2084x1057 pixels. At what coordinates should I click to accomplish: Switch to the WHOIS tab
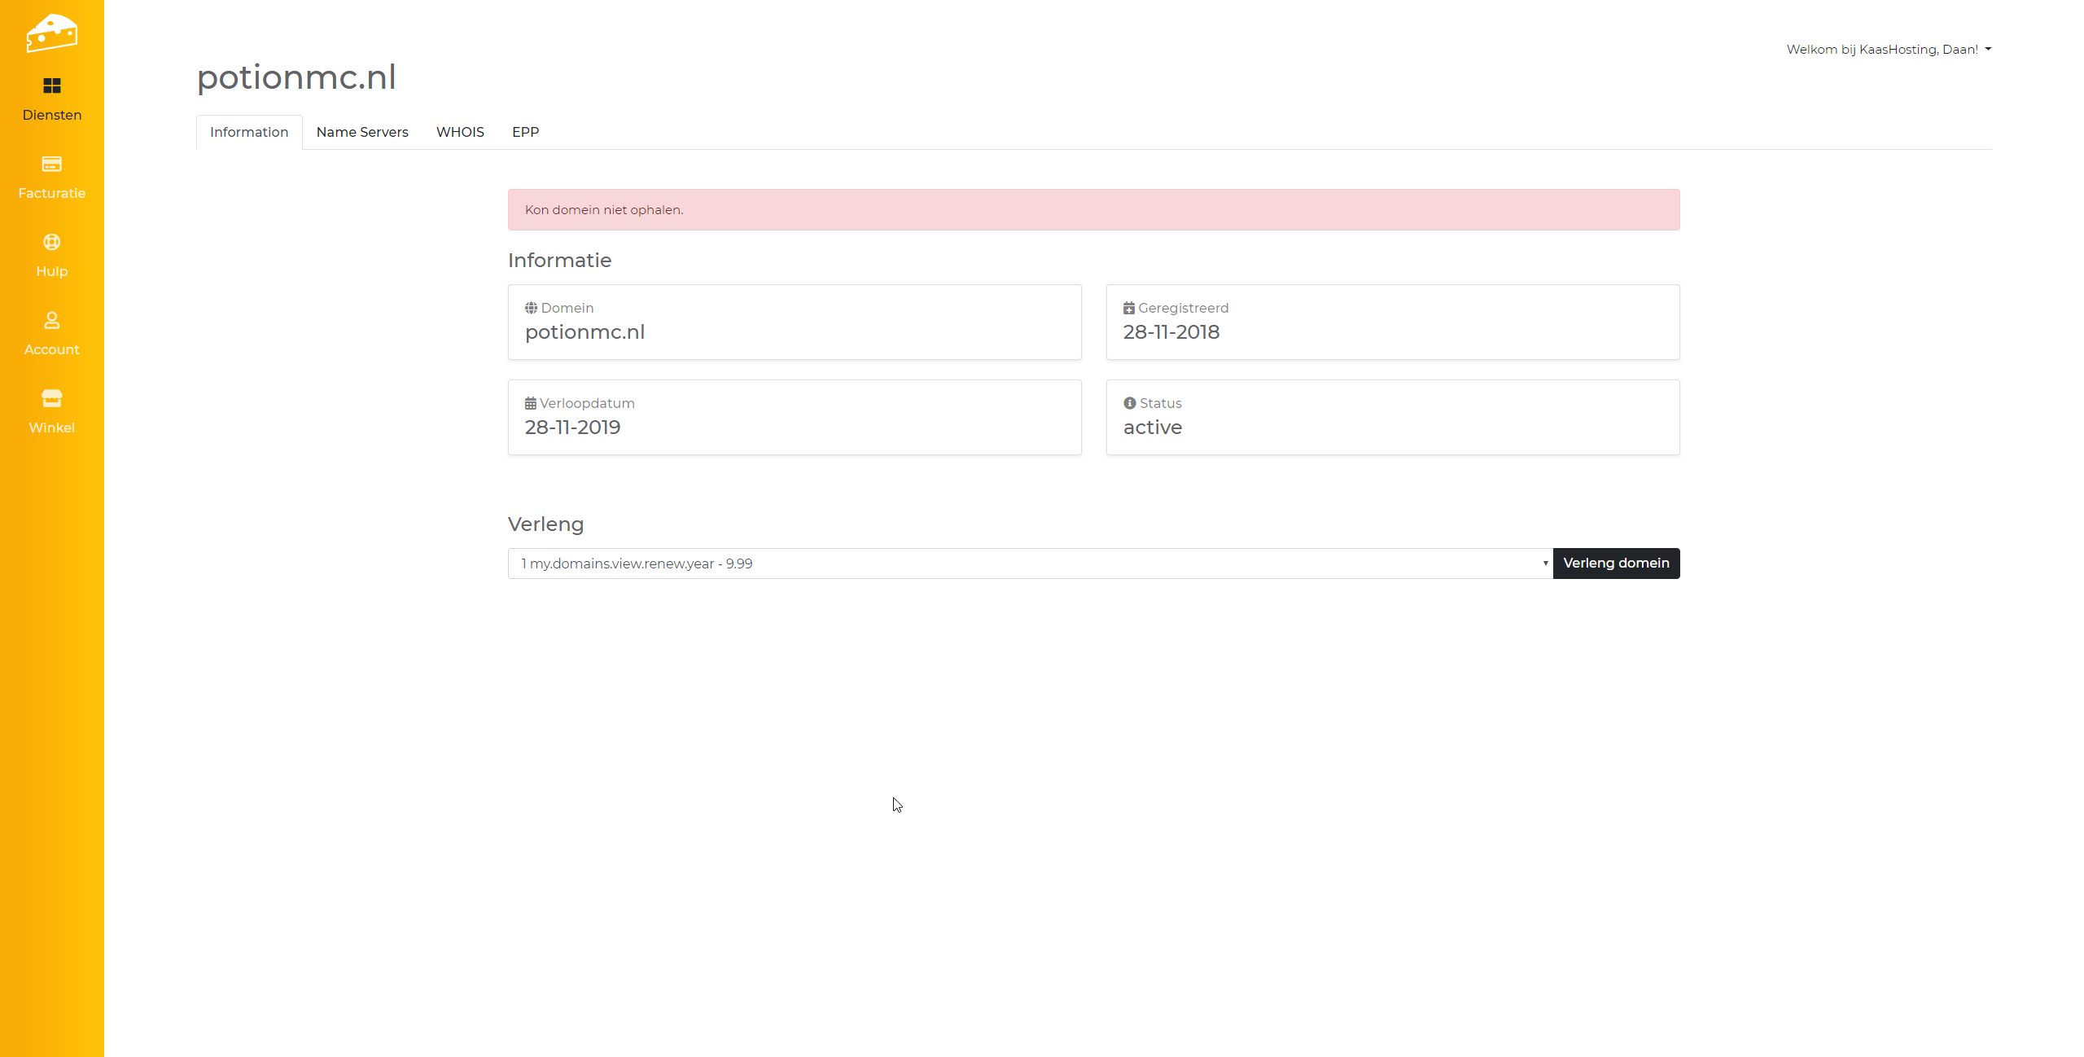click(x=460, y=132)
